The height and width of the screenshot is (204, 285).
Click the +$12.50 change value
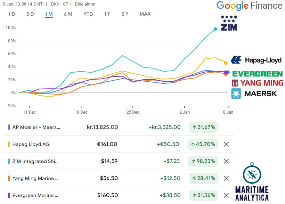170,178
